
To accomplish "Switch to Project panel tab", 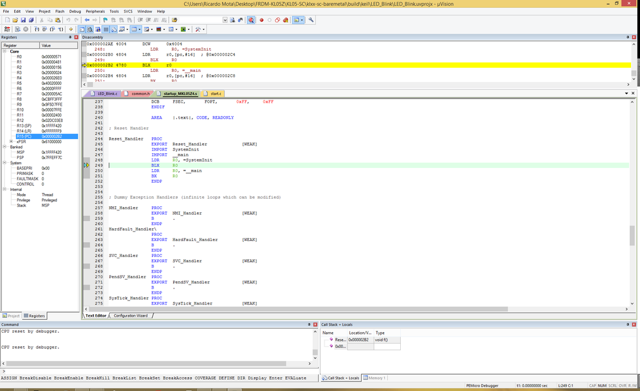I will [11, 316].
